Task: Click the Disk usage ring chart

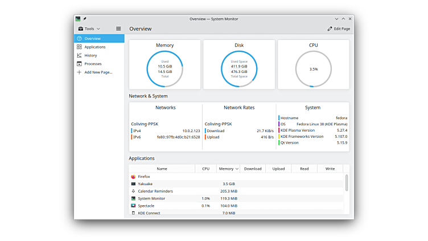Action: [x=239, y=69]
